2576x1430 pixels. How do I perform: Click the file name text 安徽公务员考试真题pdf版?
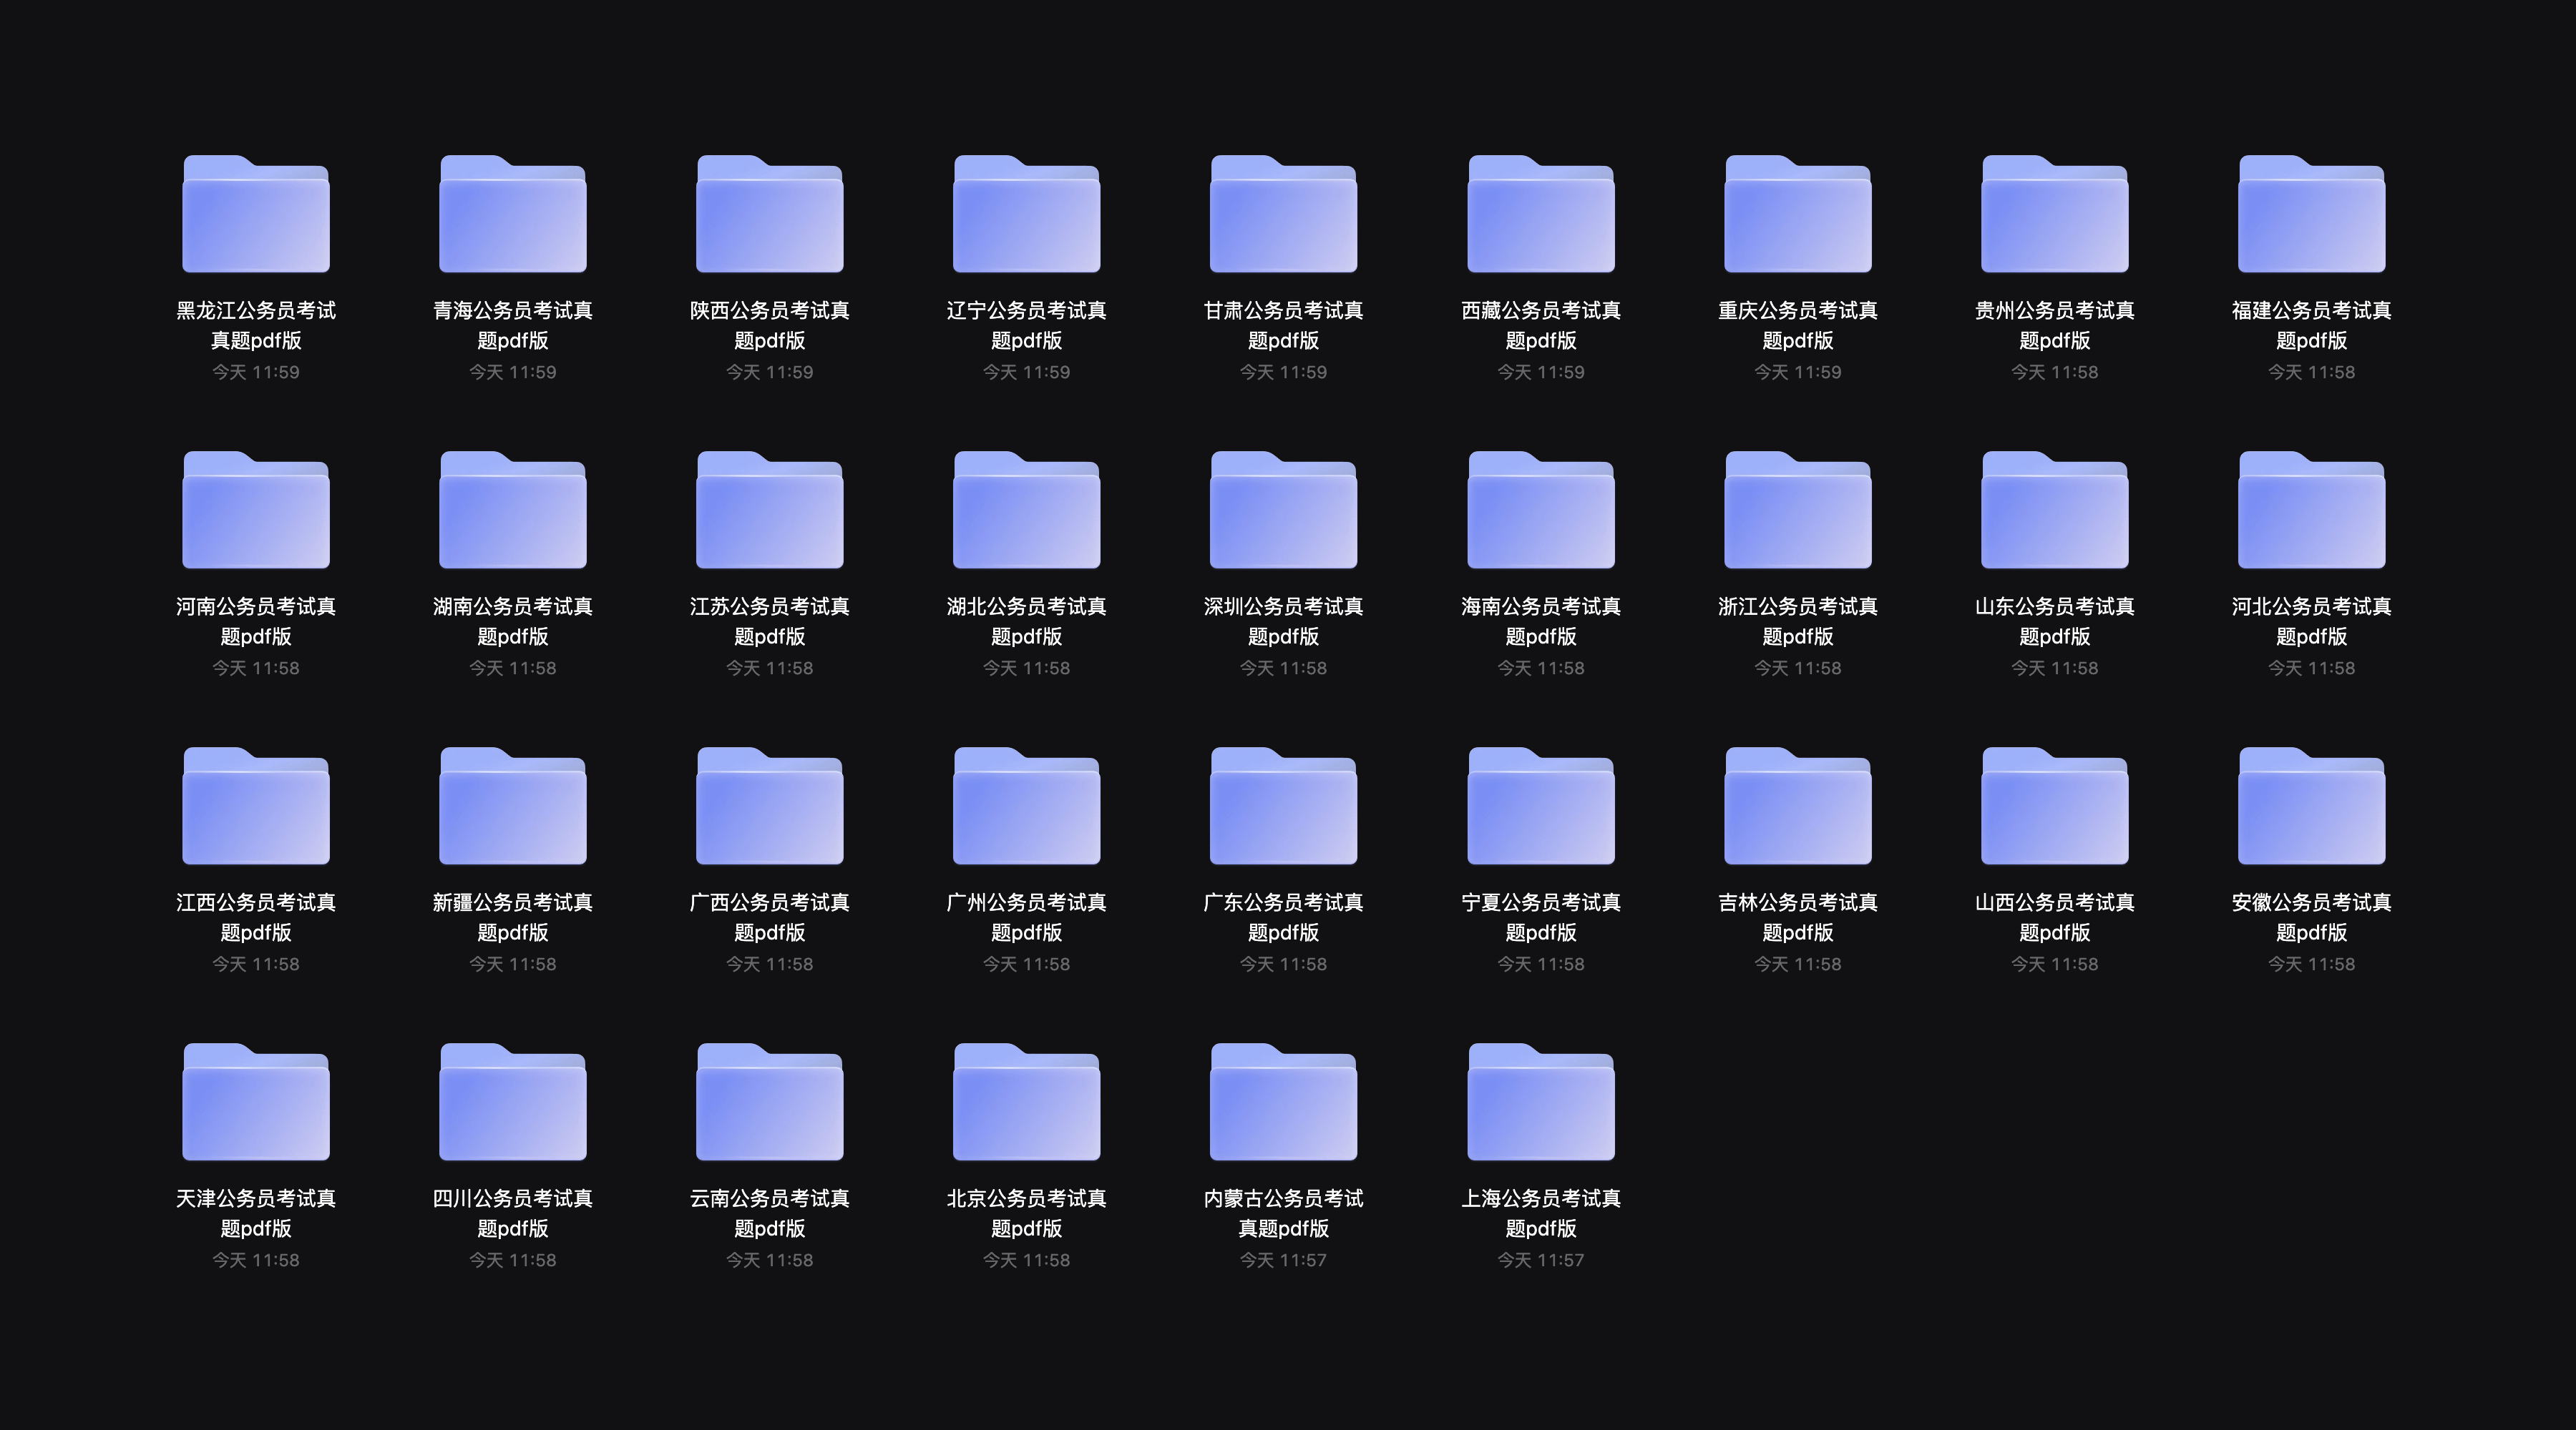(x=2312, y=917)
